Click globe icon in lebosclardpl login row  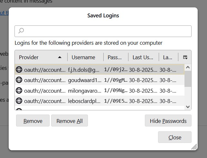(19, 101)
